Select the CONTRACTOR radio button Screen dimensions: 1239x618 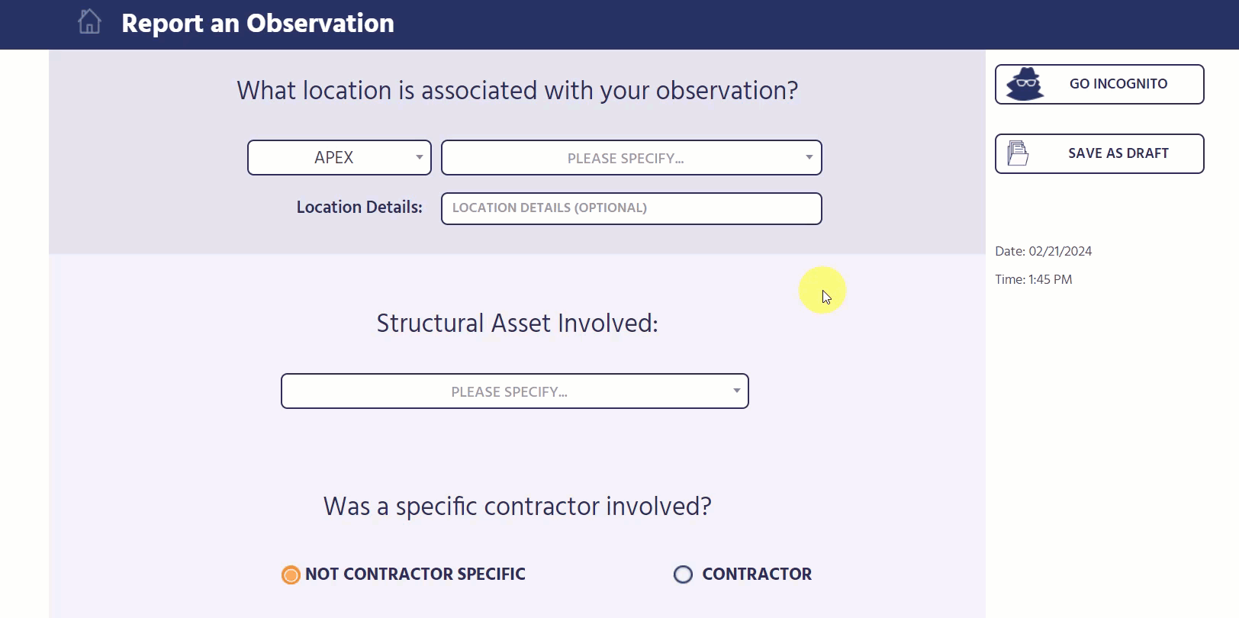(683, 575)
